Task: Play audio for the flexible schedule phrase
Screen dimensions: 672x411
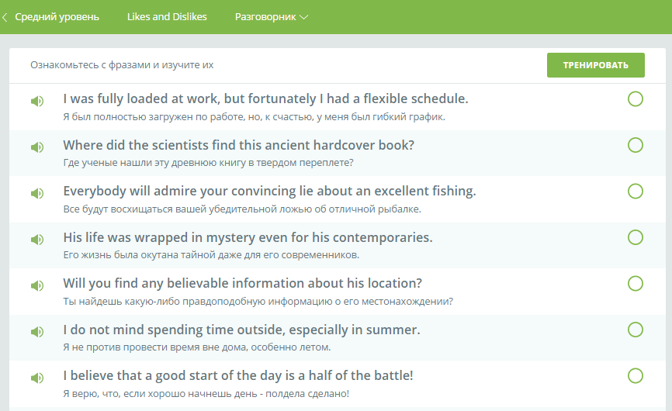Action: [37, 101]
